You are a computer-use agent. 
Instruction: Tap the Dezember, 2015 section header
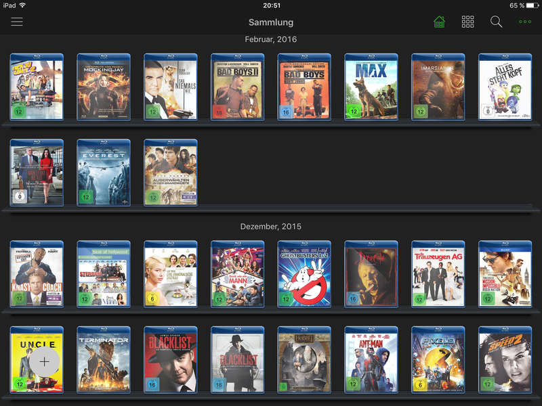(x=271, y=227)
